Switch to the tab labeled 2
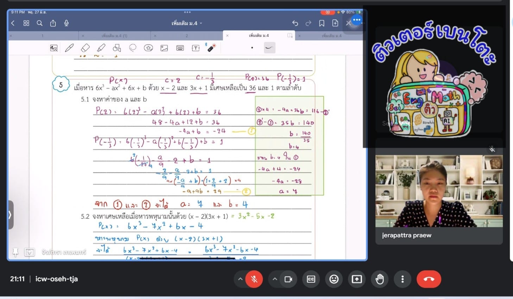 (x=186, y=36)
